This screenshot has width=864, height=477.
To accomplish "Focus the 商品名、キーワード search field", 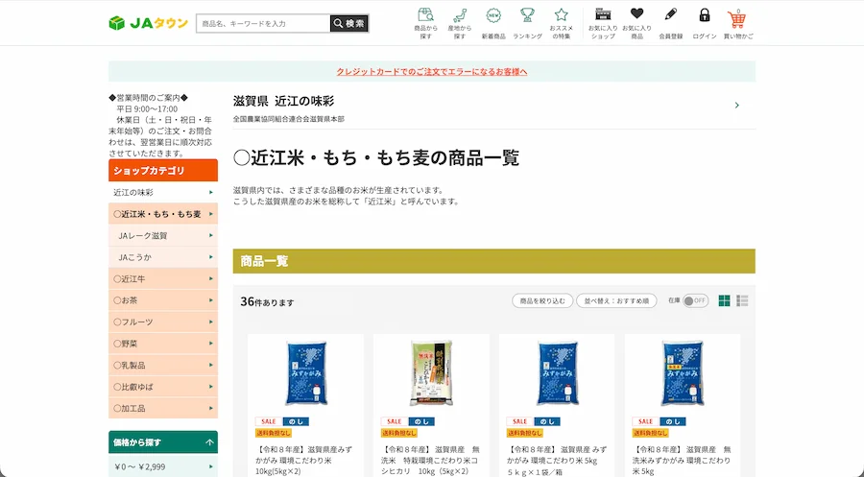I will pyautogui.click(x=263, y=23).
